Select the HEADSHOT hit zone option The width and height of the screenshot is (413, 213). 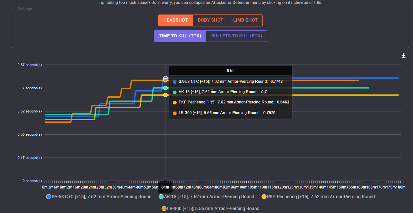(175, 20)
